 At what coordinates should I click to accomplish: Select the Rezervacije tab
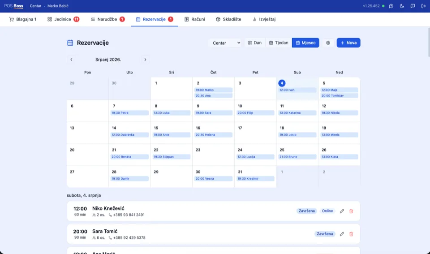(x=155, y=19)
